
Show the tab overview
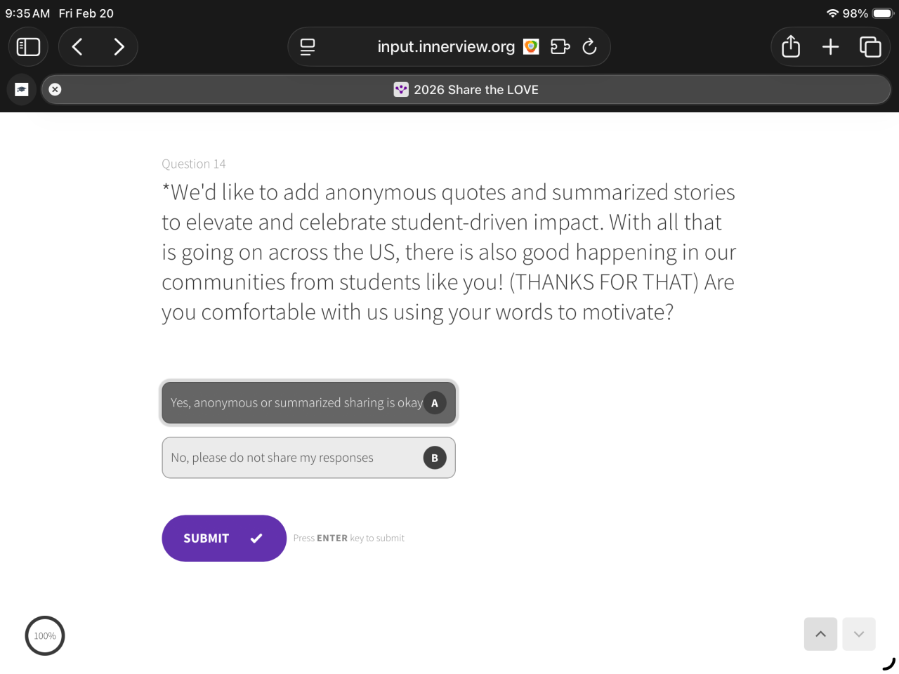click(x=870, y=47)
